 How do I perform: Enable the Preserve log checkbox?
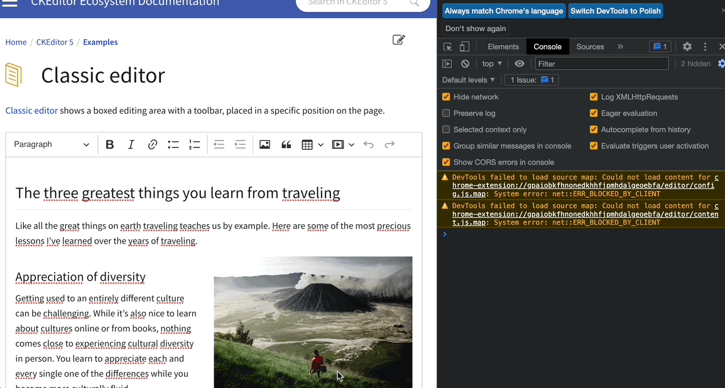pos(445,113)
